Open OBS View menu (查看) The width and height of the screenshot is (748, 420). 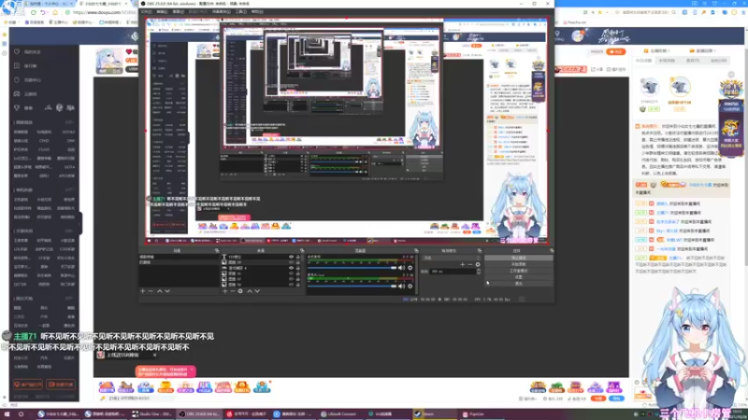pos(178,11)
